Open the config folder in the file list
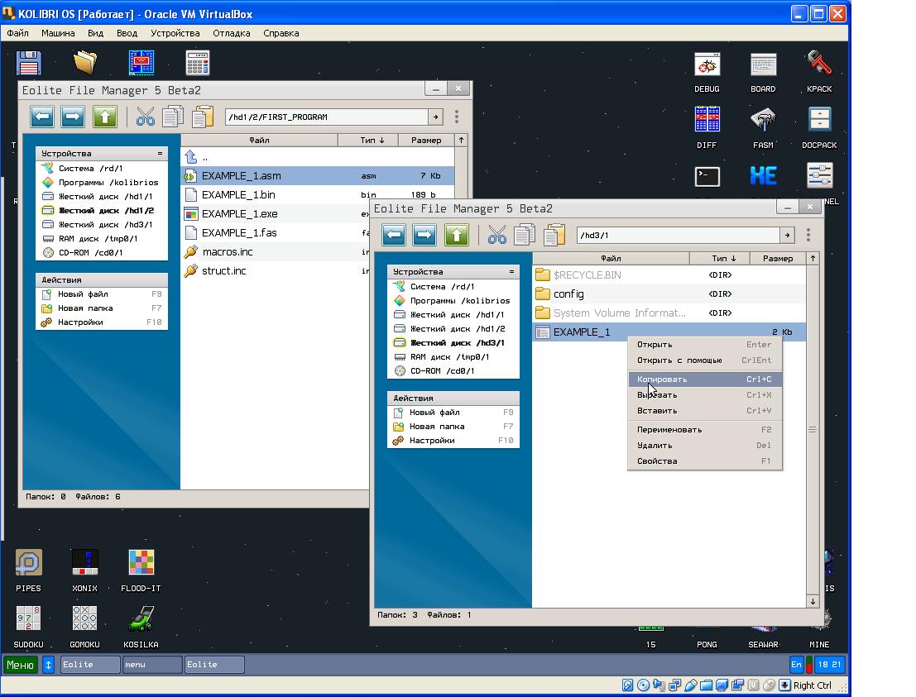Image resolution: width=916 pixels, height=697 pixels. 568,294
